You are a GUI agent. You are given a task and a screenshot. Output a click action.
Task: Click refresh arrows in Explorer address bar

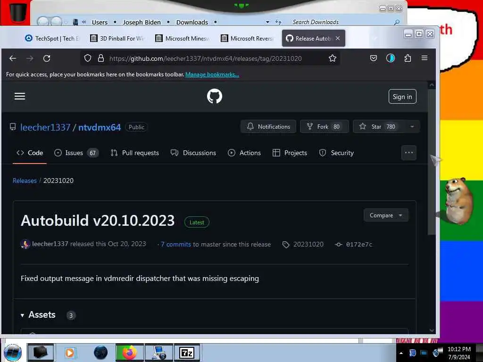(278, 22)
